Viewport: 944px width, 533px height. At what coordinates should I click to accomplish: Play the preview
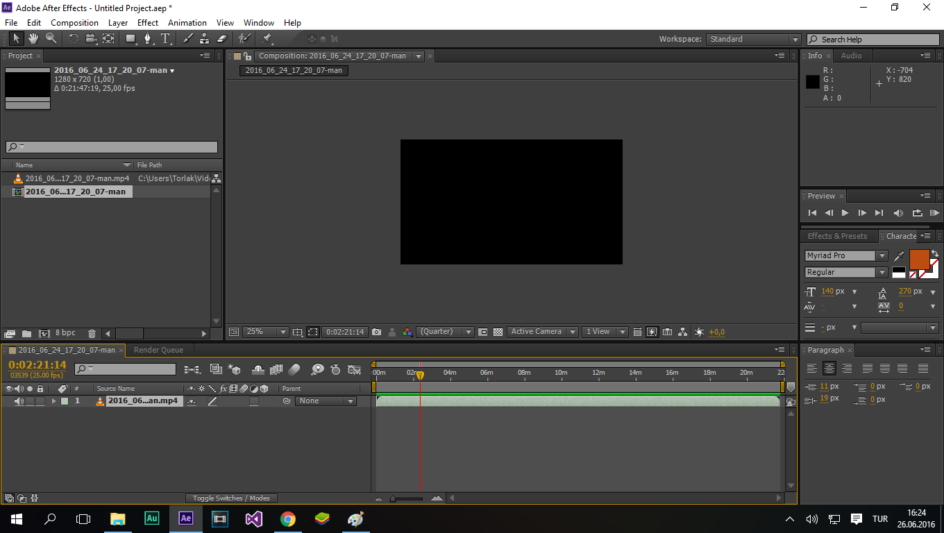[845, 213]
